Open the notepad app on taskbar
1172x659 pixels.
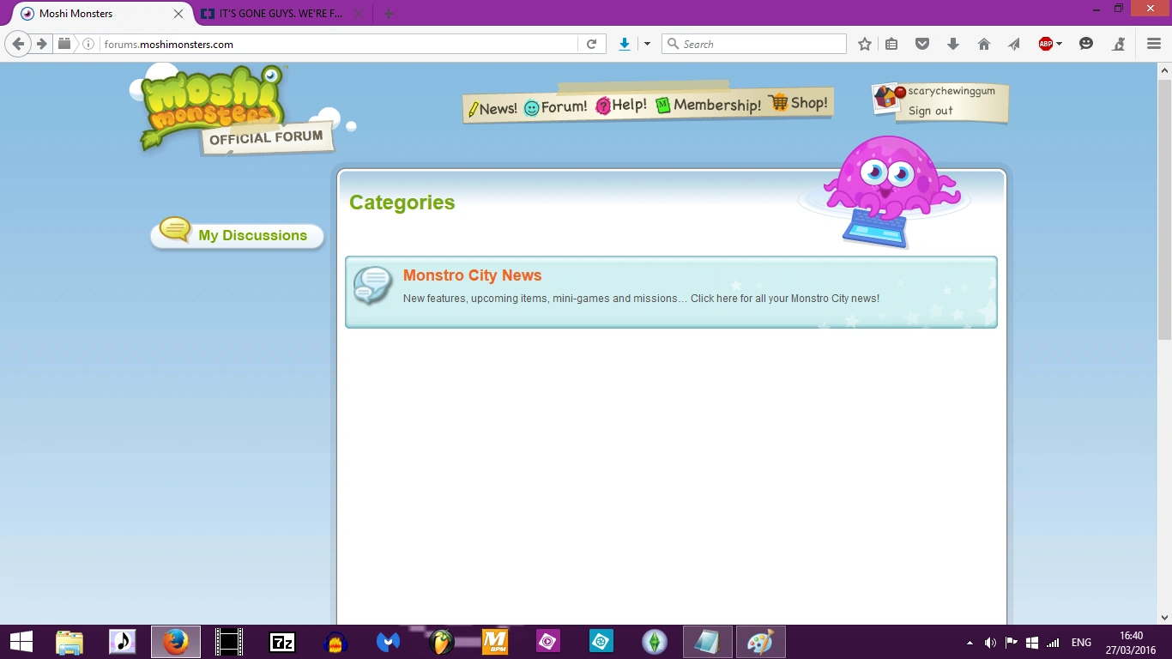click(708, 642)
